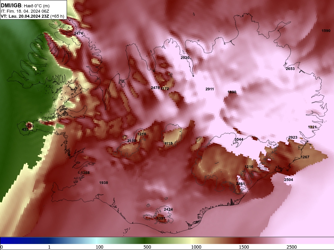The width and height of the screenshot is (334, 250).
Task: Click the map value 2881
Action: pos(240,183)
